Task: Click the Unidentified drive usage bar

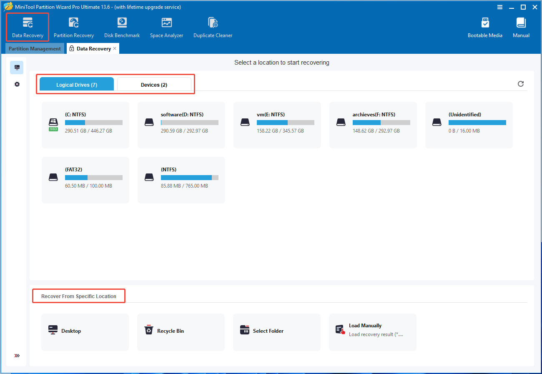Action: (x=477, y=123)
